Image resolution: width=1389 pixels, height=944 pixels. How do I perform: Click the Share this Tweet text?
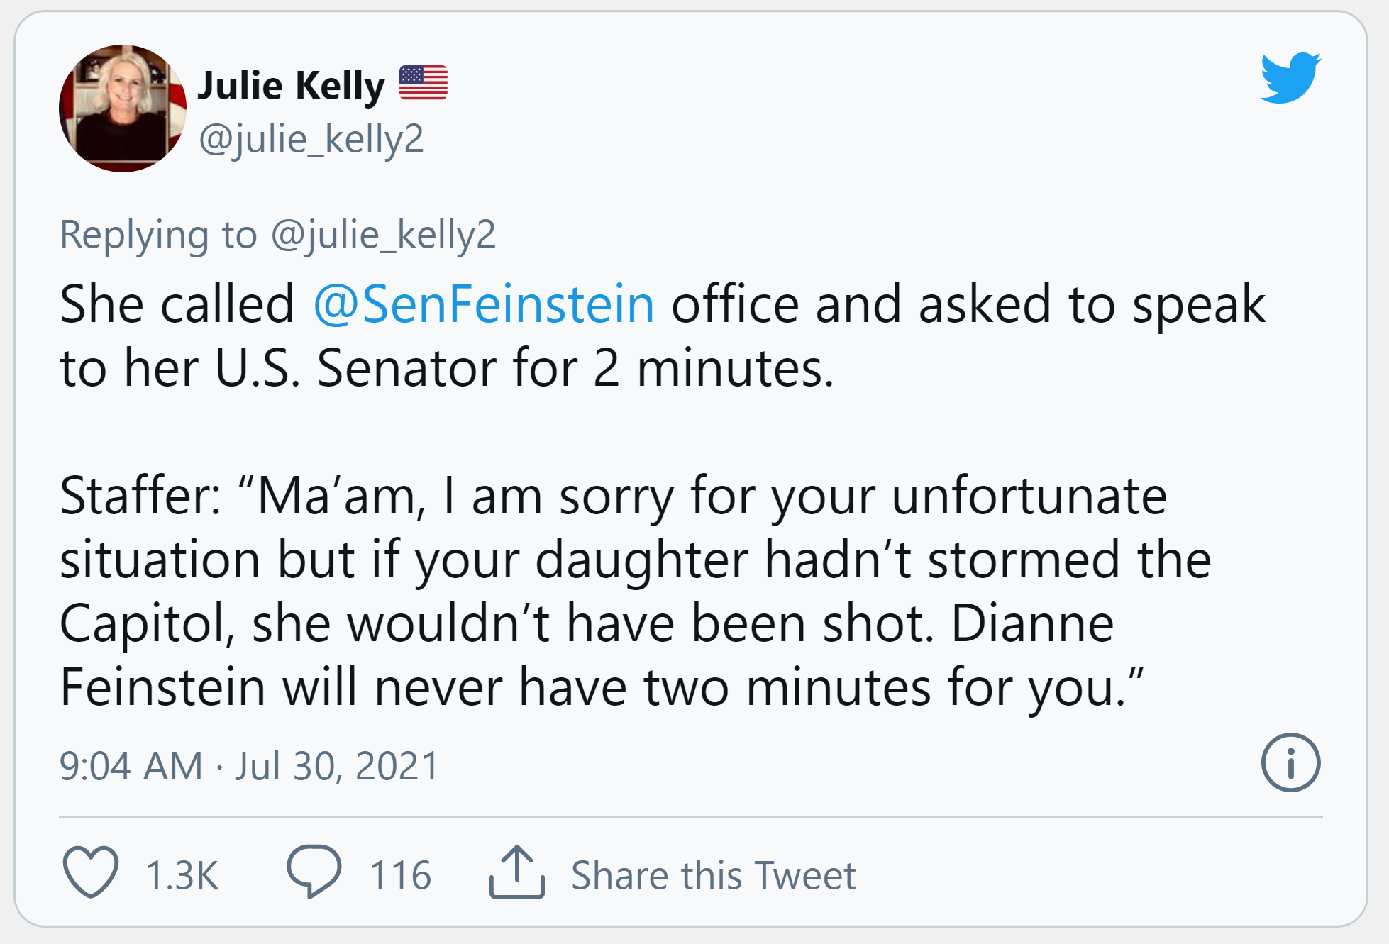pyautogui.click(x=713, y=875)
